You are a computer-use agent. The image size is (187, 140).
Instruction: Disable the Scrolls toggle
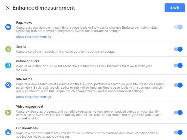click(x=178, y=49)
